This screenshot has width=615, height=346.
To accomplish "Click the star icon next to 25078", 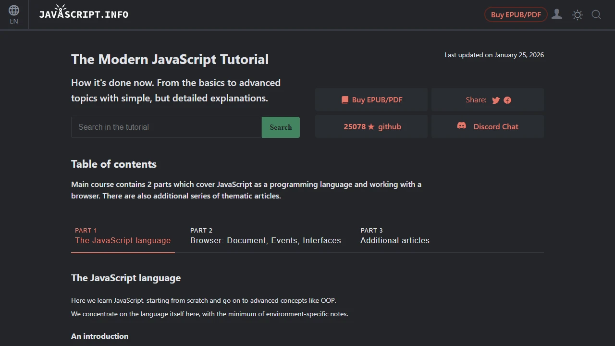I will click(371, 126).
